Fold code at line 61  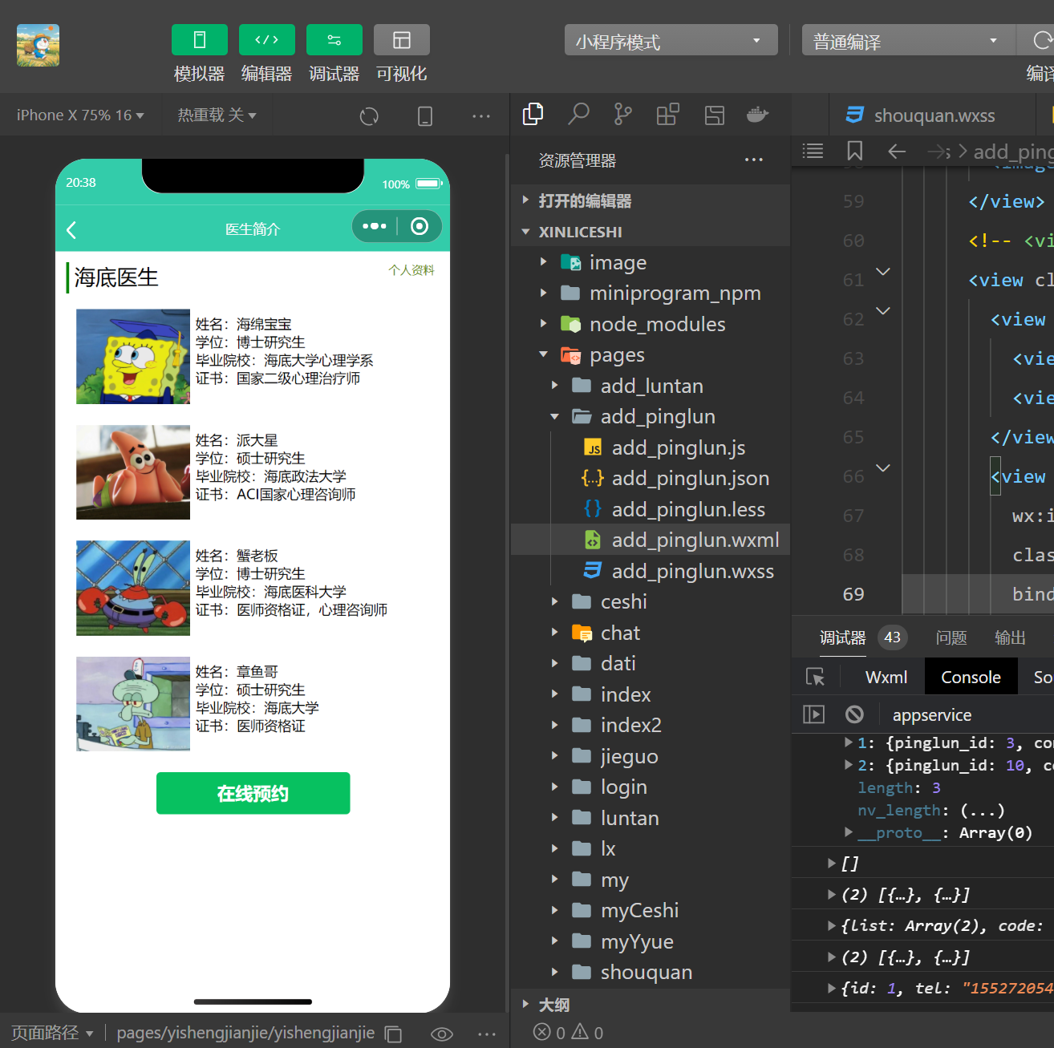pyautogui.click(x=883, y=272)
